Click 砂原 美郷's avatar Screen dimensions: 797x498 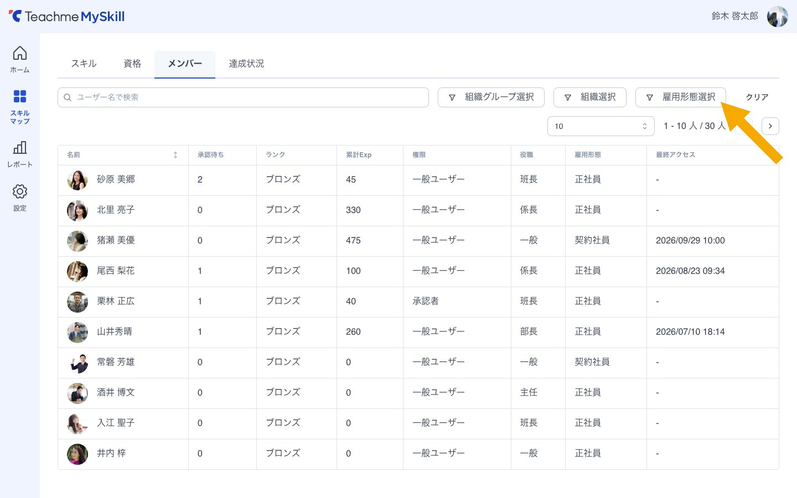(77, 180)
